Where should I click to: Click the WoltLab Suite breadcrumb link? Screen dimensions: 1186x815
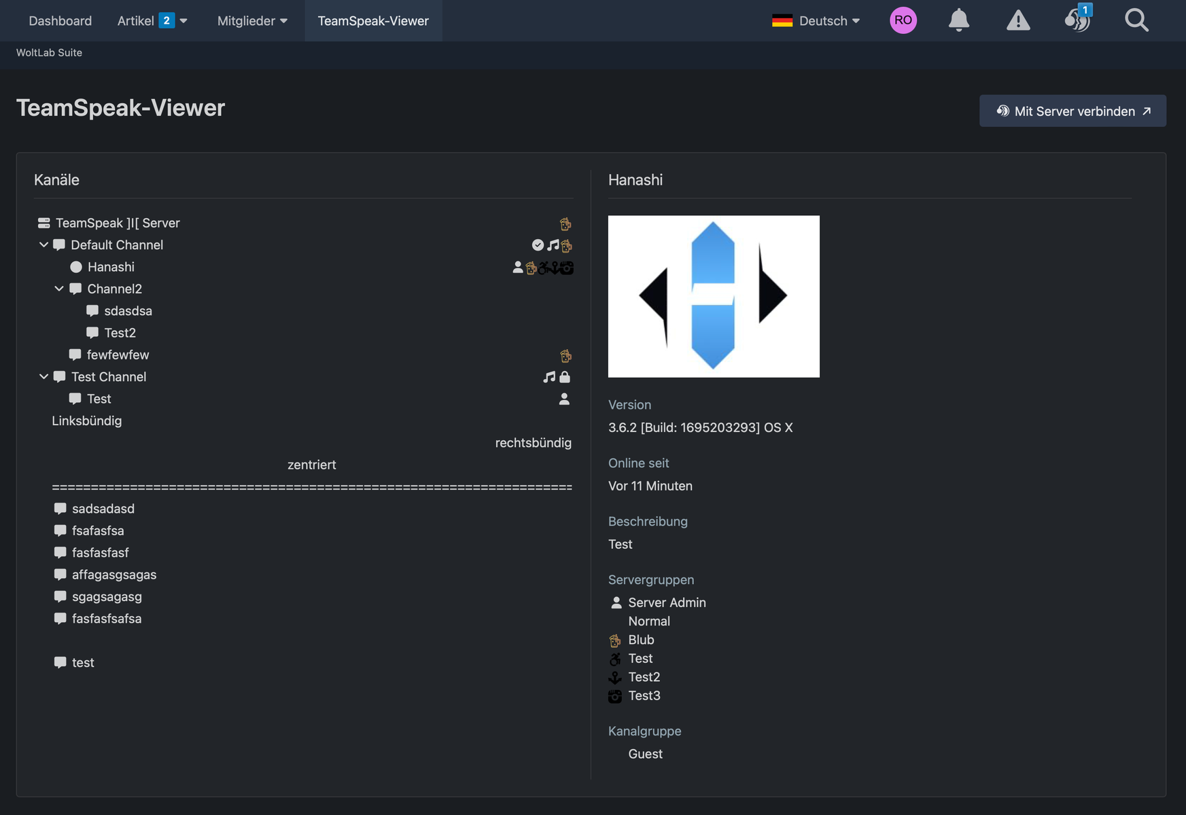[x=49, y=52]
